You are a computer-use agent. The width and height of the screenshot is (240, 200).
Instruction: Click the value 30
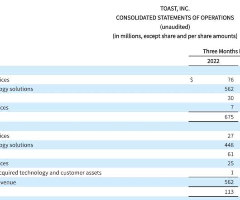[230, 98]
